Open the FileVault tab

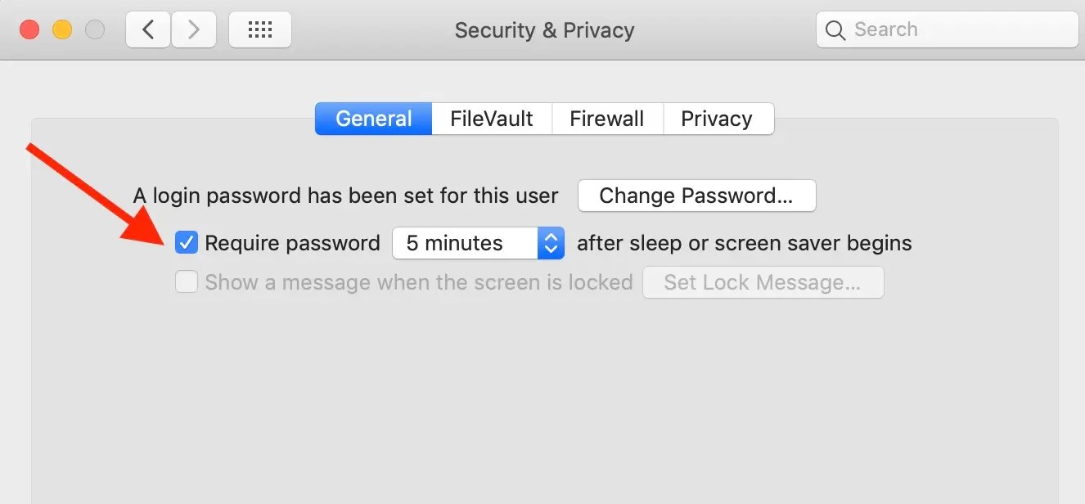(492, 119)
